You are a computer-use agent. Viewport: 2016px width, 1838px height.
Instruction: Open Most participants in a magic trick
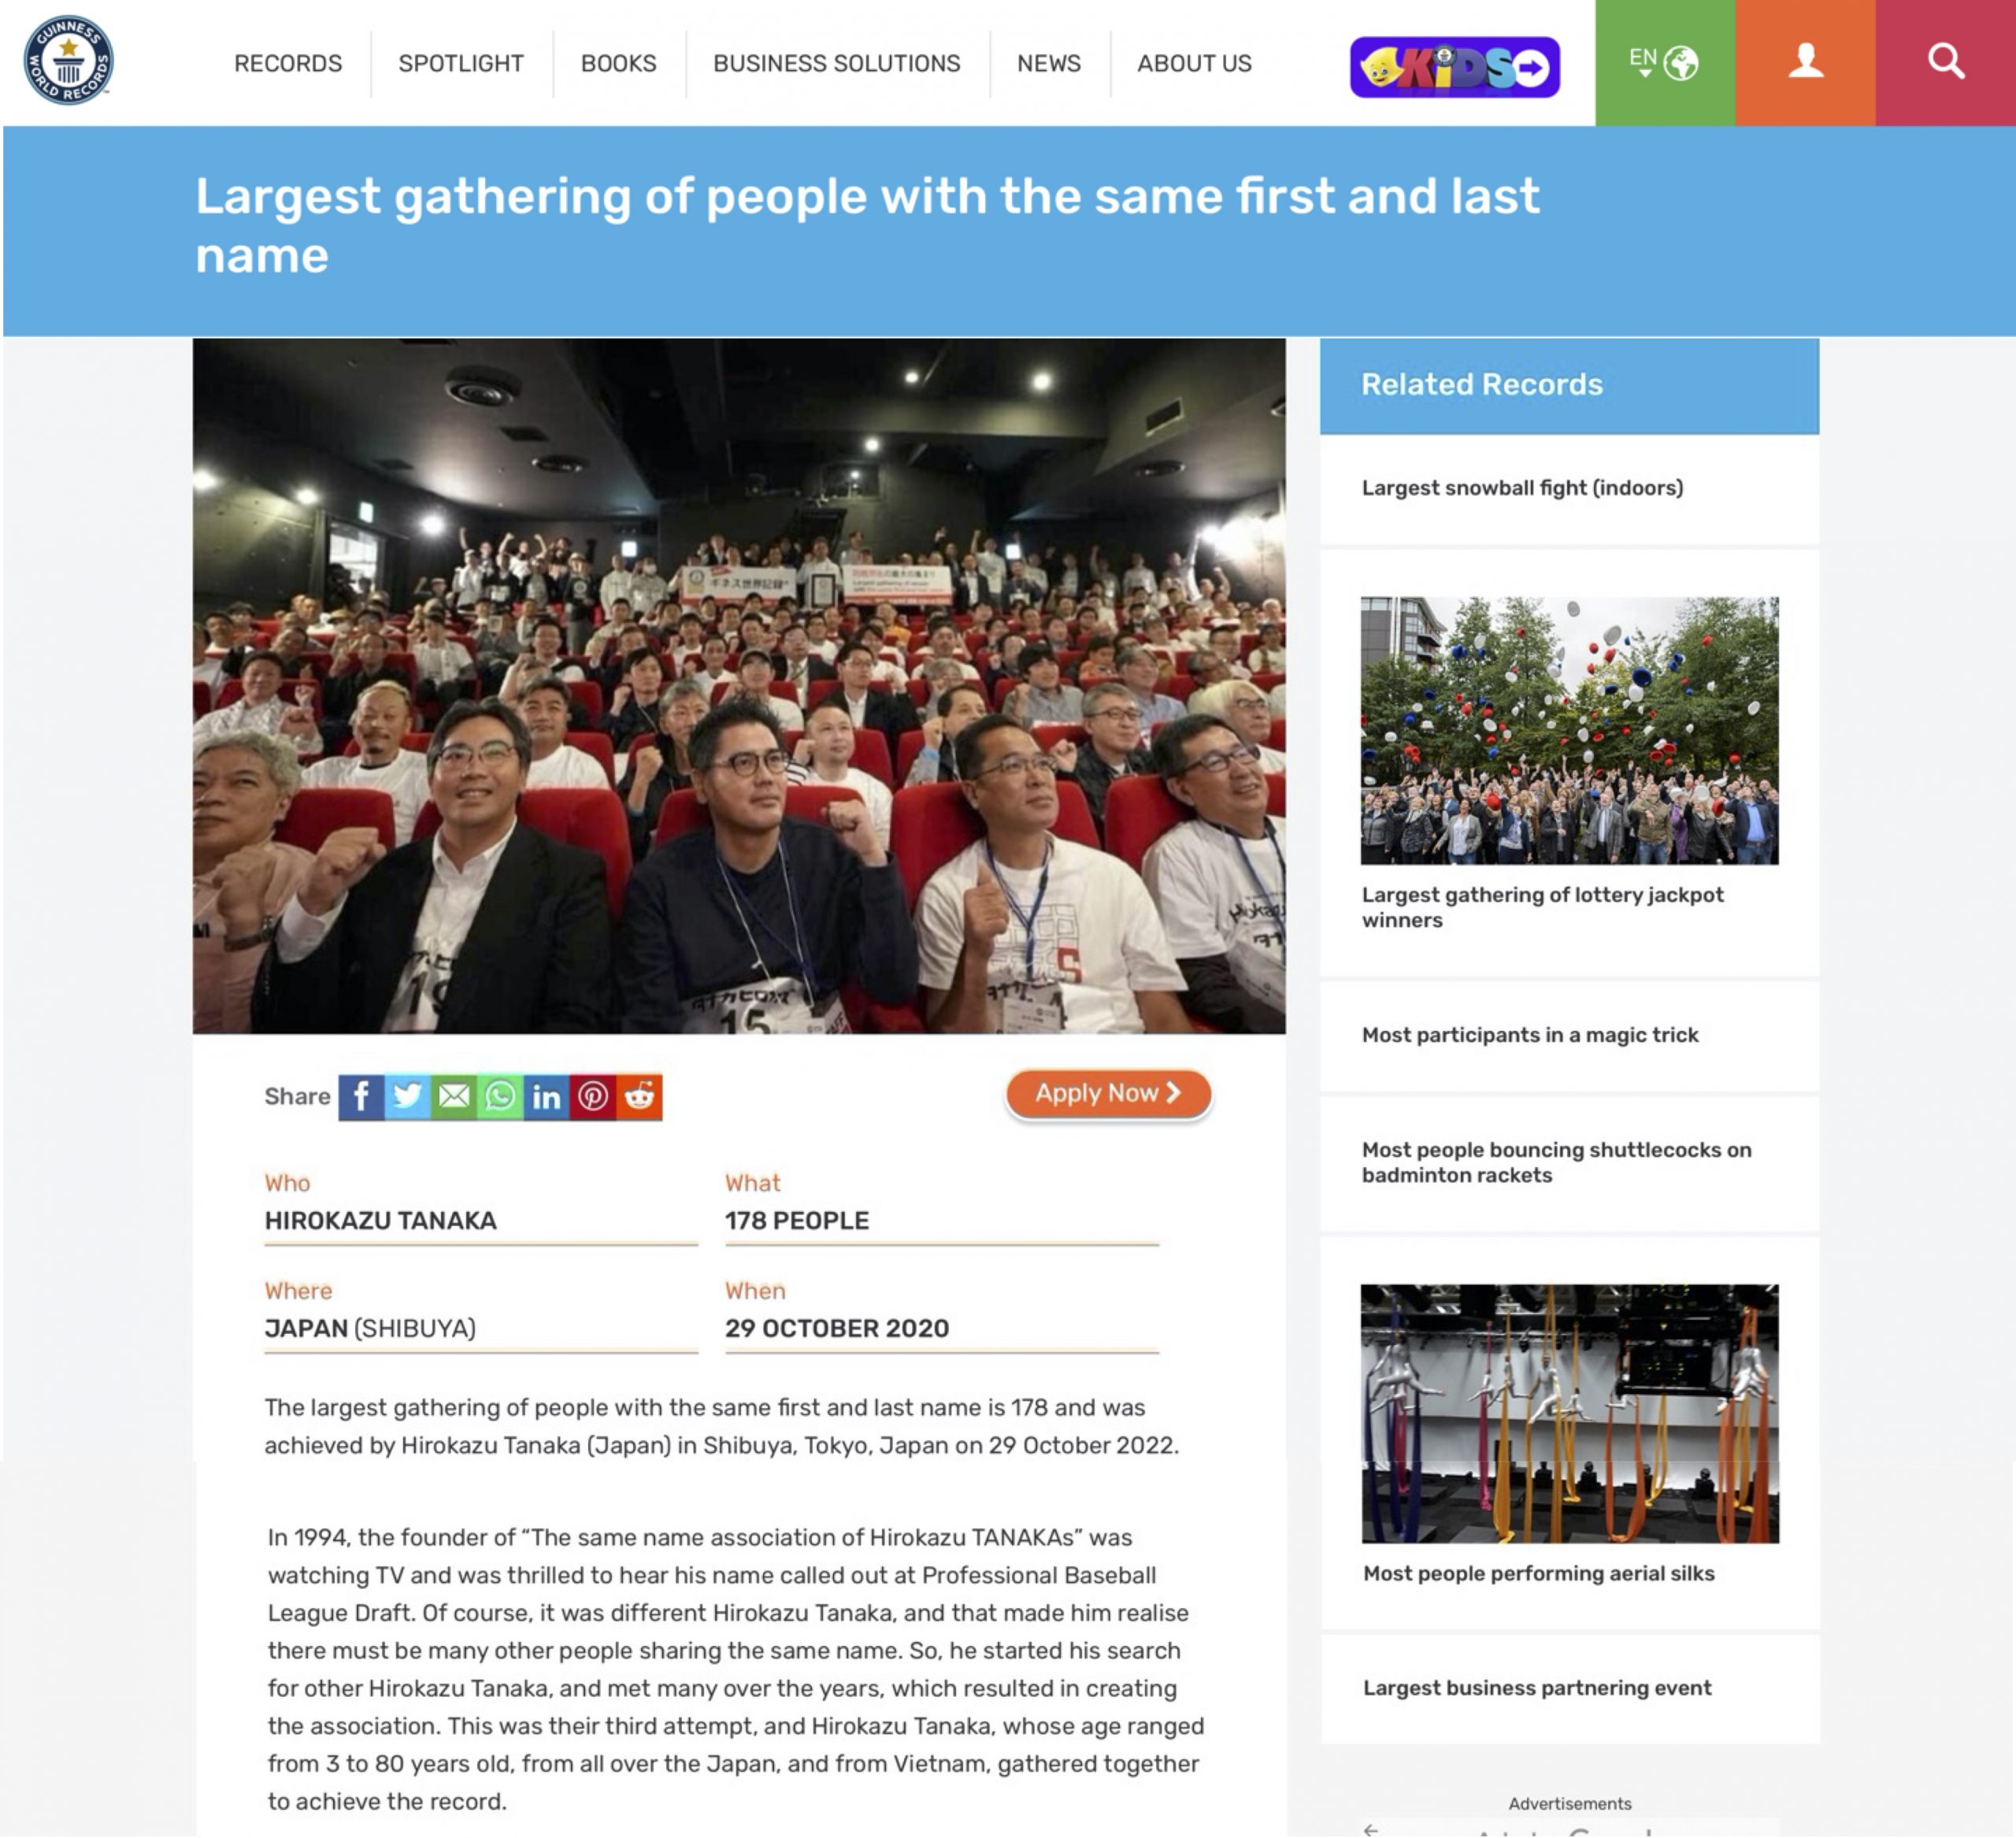(1530, 1035)
